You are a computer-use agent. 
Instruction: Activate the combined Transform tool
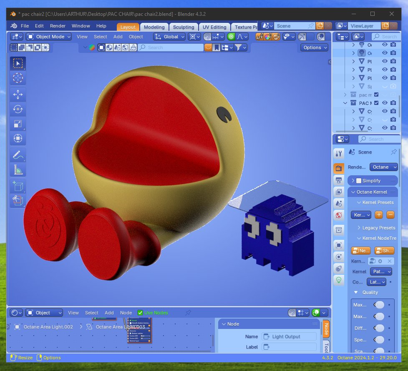[x=18, y=138]
